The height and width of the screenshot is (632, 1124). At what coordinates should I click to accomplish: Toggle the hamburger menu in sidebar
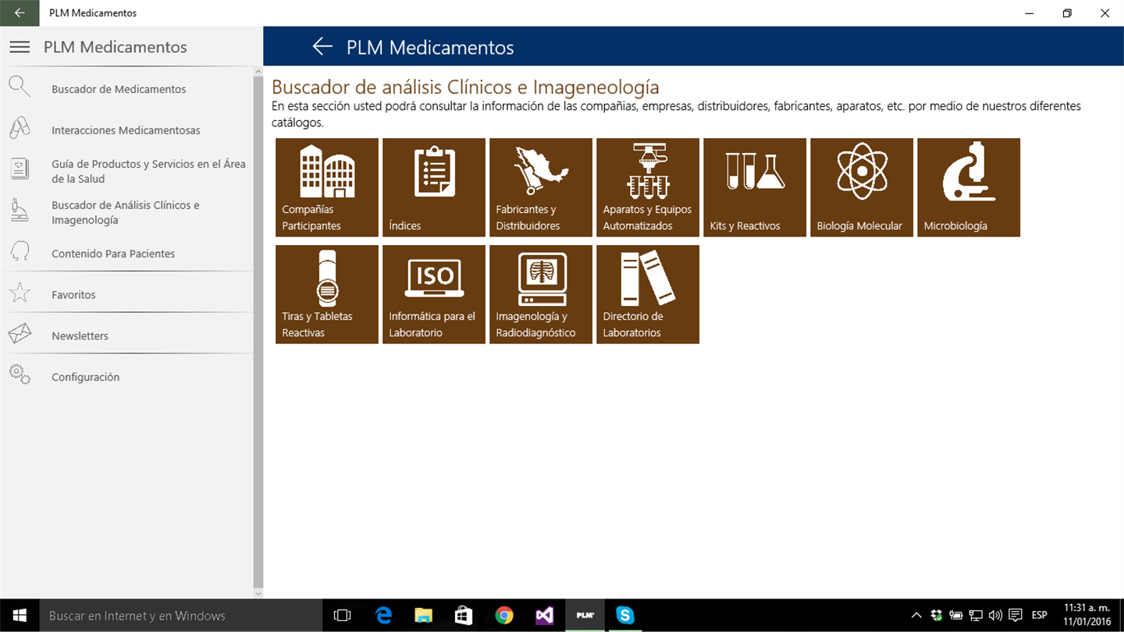[20, 47]
